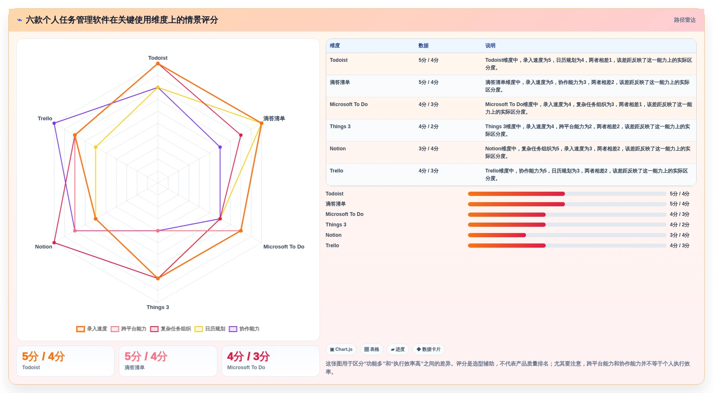Click the Things 3 row value 4分 / 2分 in table

(429, 127)
